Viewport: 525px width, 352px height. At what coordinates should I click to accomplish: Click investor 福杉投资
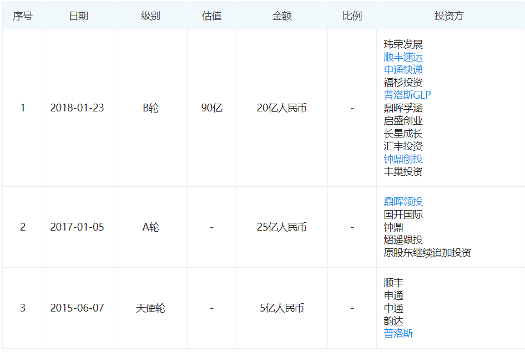tap(403, 82)
